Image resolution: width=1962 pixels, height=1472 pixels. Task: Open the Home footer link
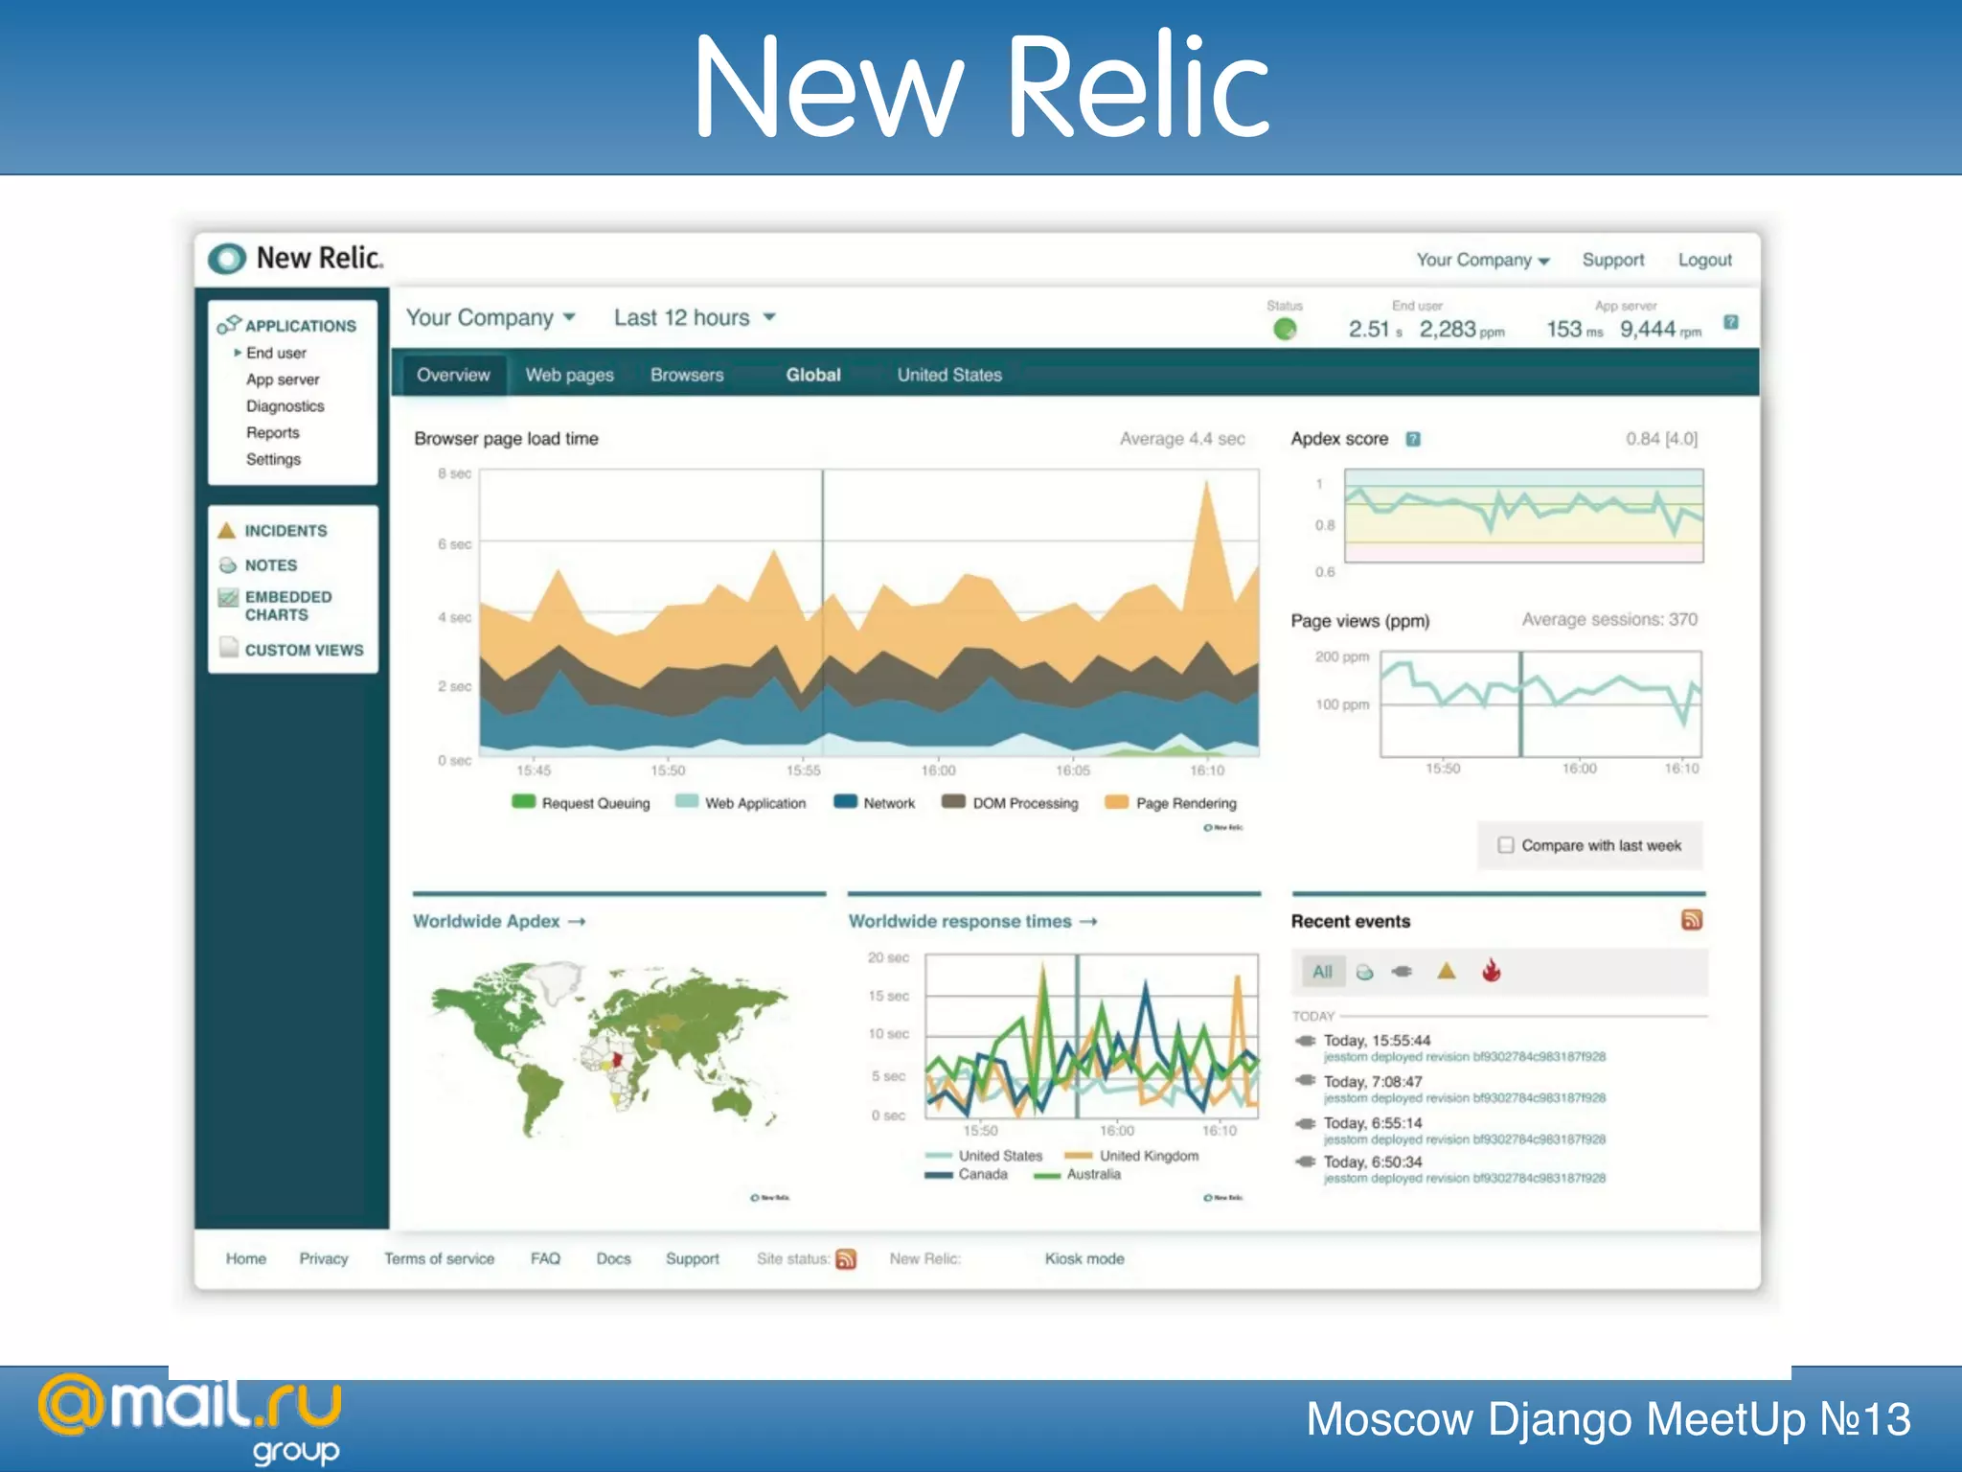(x=246, y=1259)
